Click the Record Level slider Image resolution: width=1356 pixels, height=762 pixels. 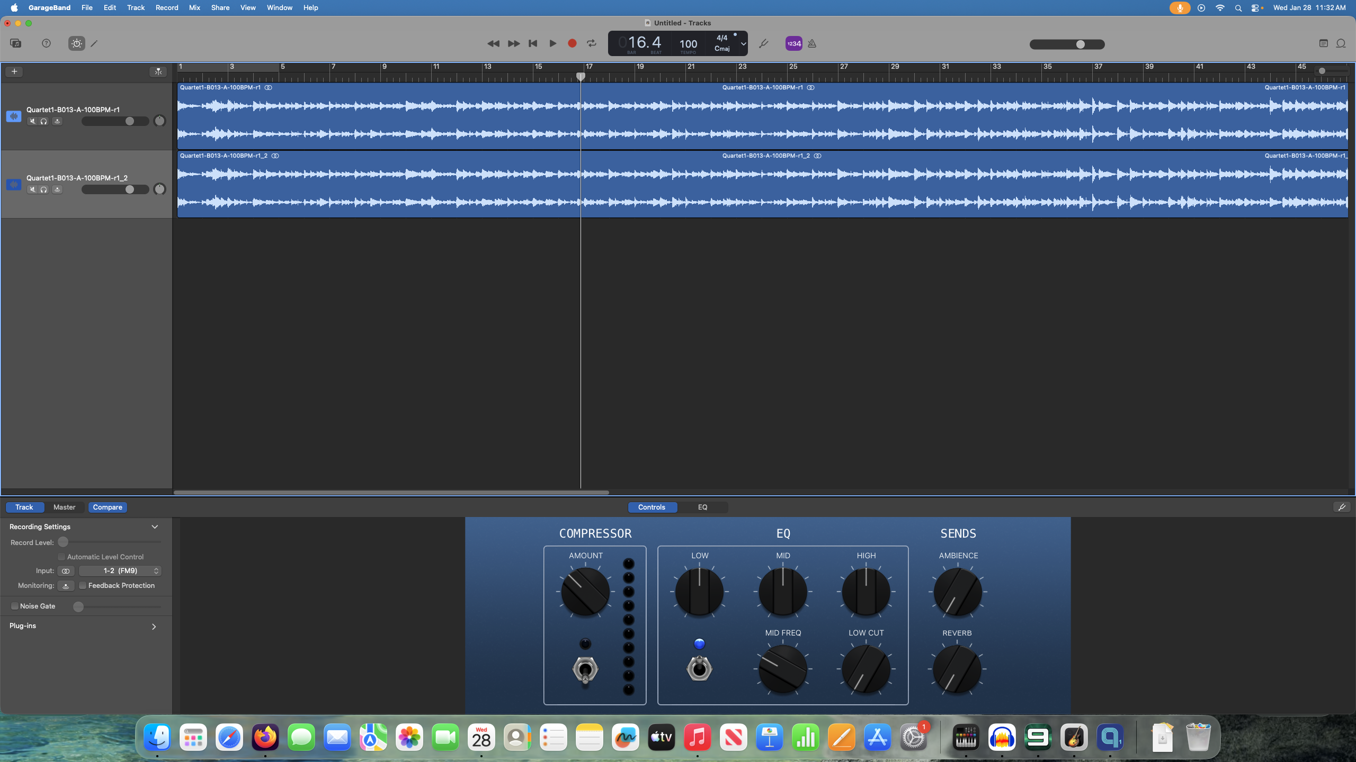[x=110, y=542]
